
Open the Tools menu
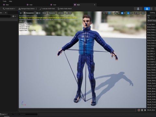pos(5,1)
